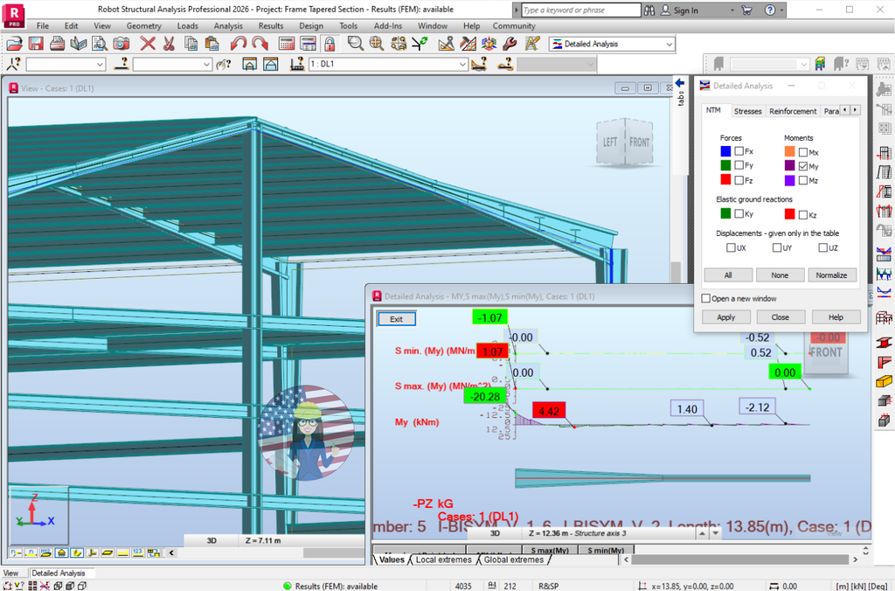Enable the Fx force checkbox
Image resolution: width=895 pixels, height=591 pixels.
[739, 152]
